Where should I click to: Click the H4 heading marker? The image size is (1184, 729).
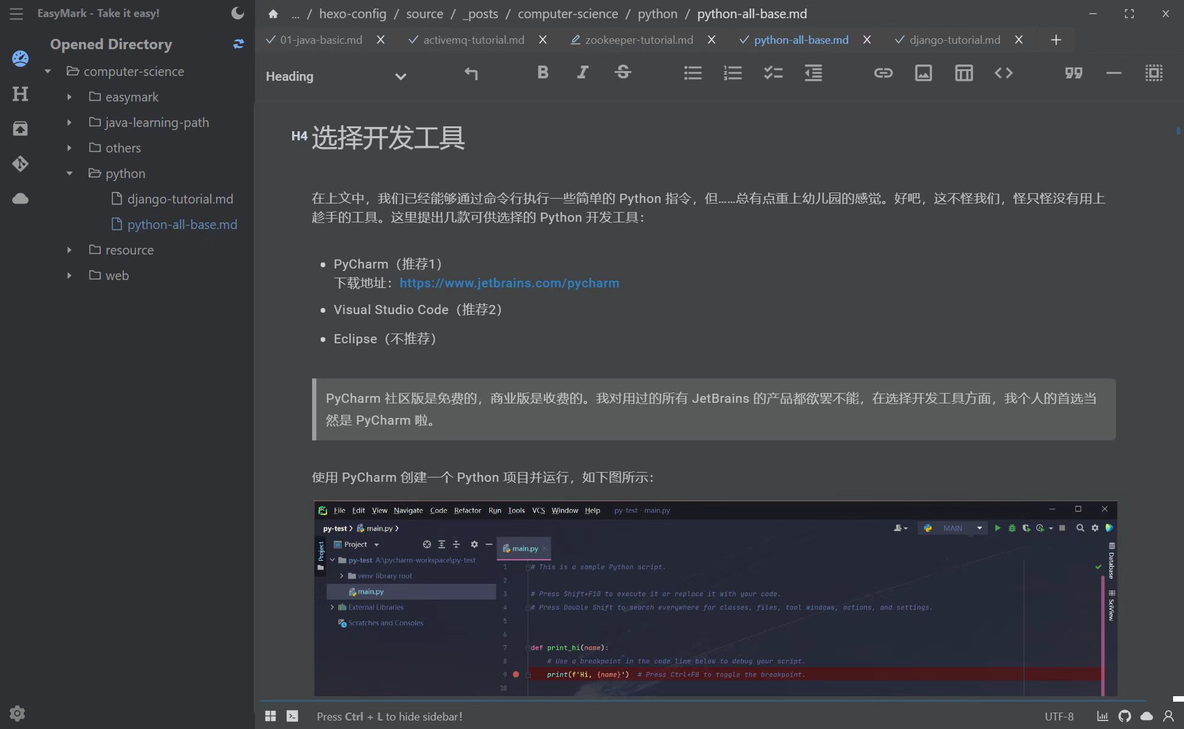click(299, 136)
